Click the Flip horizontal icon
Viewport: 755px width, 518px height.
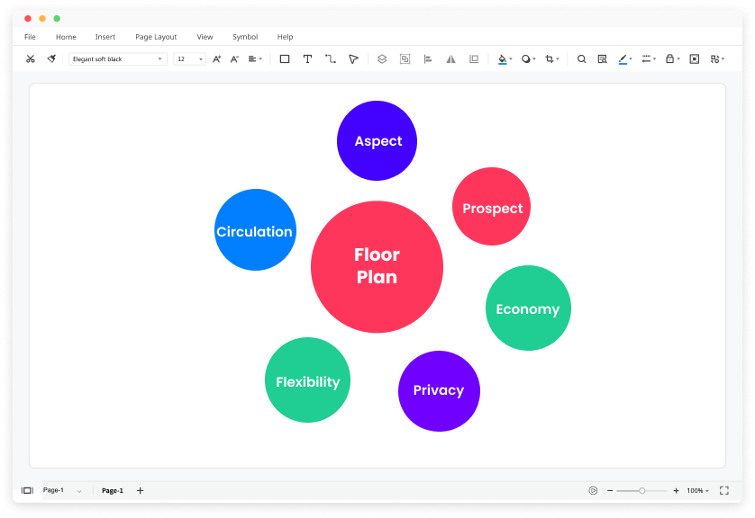[450, 59]
